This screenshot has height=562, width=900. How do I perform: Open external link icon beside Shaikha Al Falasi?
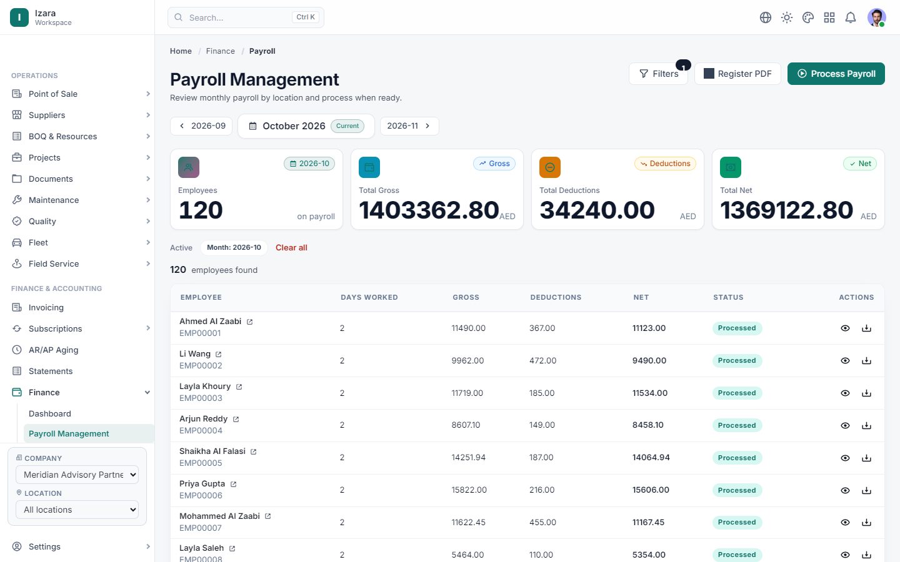[x=253, y=452]
